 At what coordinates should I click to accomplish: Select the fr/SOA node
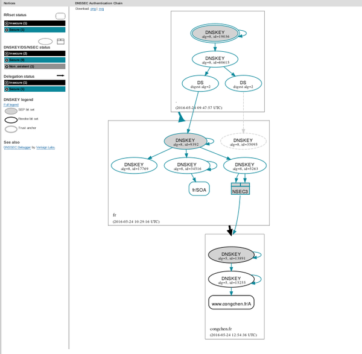coord(199,189)
